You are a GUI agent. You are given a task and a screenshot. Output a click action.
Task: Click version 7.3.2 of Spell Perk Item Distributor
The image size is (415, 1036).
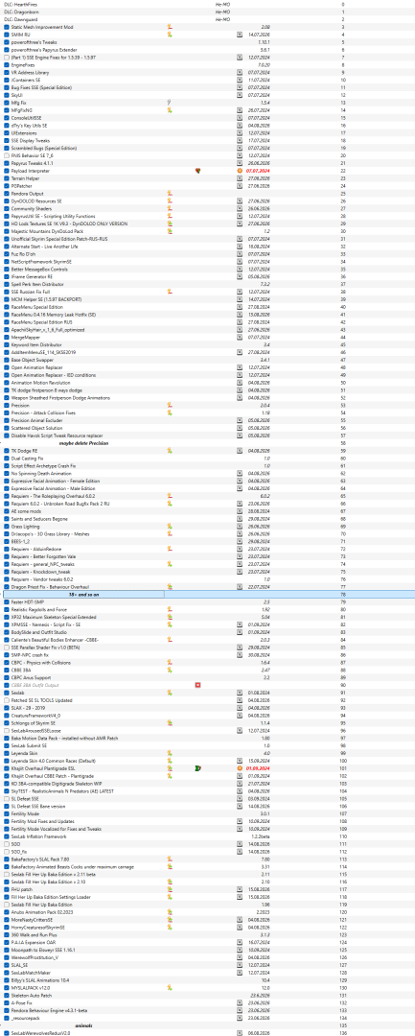point(265,284)
